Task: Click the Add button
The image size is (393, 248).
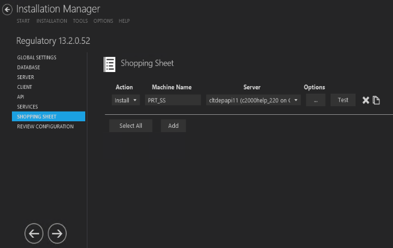Action: click(173, 126)
